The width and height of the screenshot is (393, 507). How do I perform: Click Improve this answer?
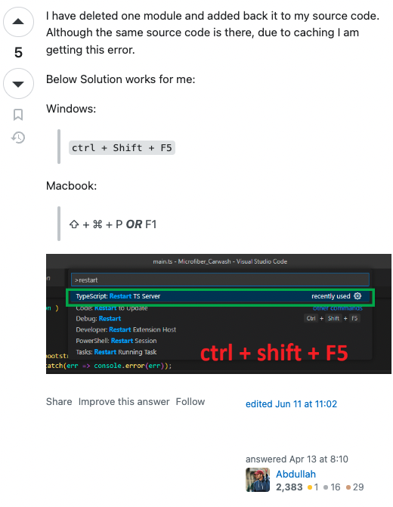pos(124,401)
